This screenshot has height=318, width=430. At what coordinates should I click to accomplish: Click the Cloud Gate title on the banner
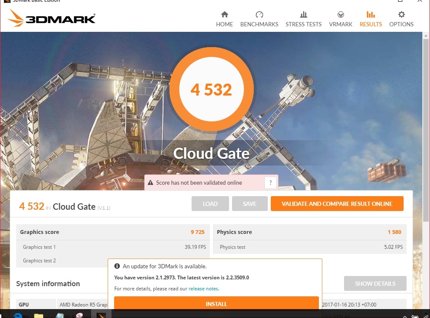211,153
